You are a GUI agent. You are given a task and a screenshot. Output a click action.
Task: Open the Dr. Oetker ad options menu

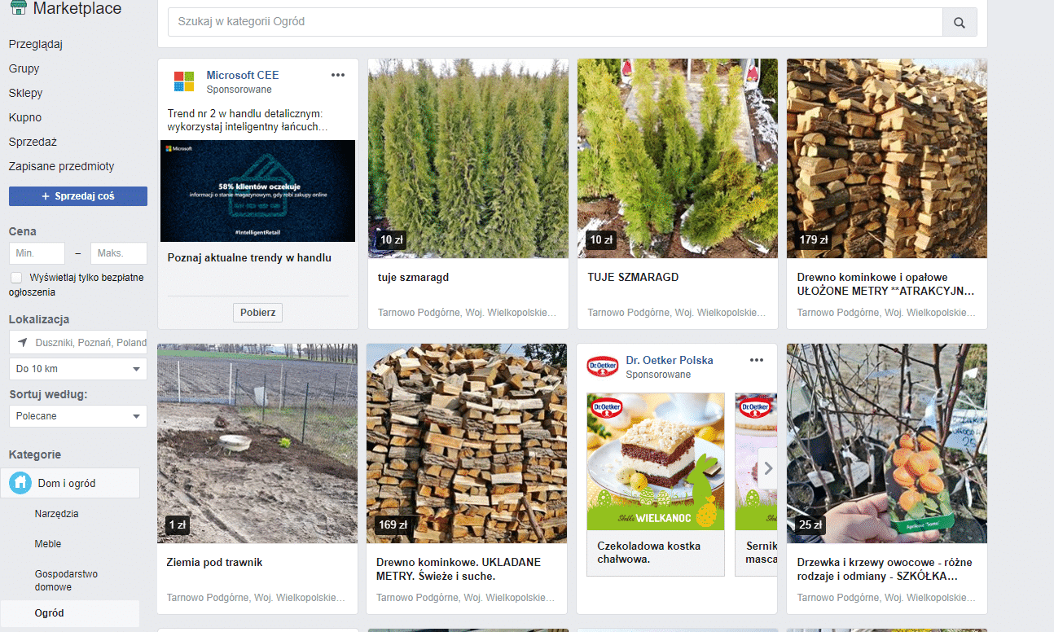[757, 361]
